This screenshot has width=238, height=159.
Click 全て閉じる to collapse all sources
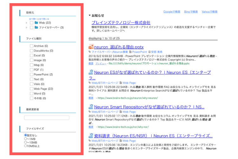(44, 19)
